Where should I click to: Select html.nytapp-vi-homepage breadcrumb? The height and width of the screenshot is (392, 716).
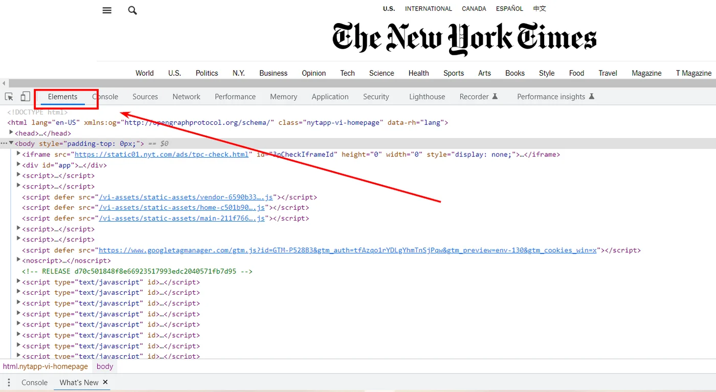(46, 366)
